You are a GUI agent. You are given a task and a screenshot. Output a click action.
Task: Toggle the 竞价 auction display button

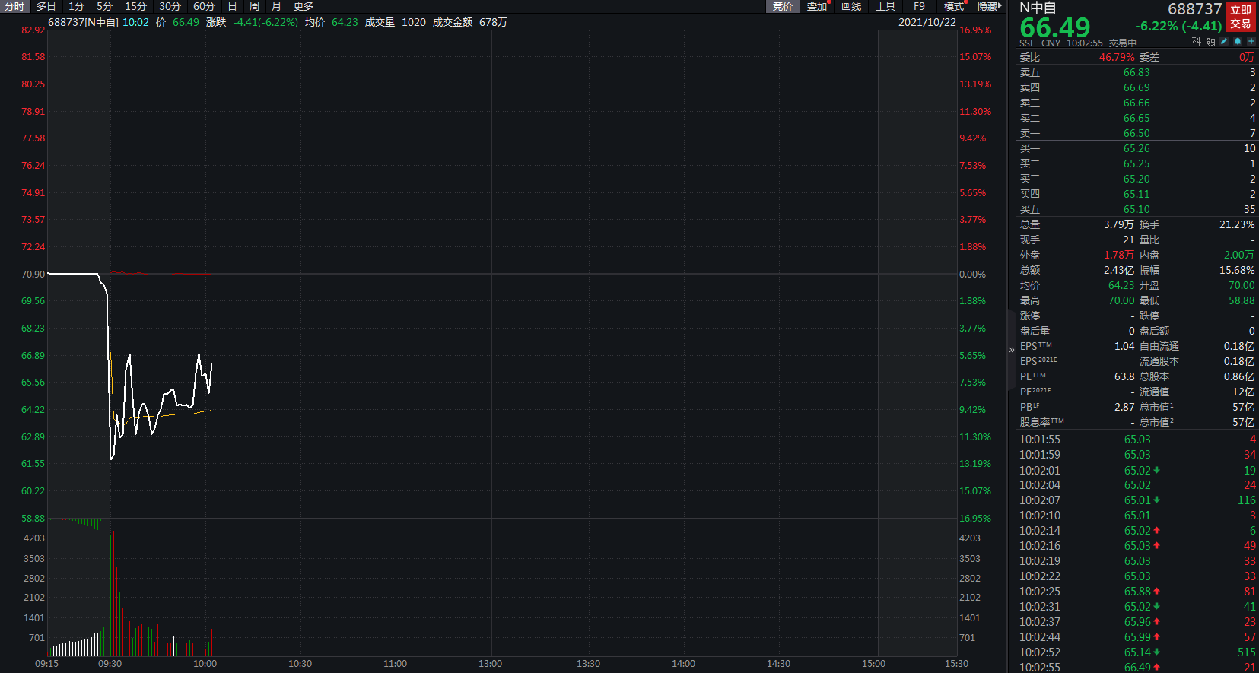point(783,6)
